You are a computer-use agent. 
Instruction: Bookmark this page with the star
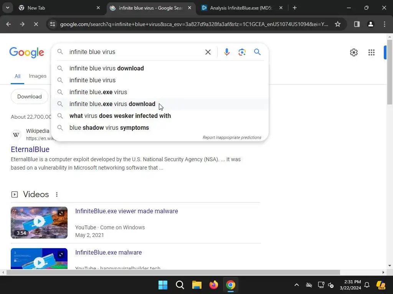(338, 24)
